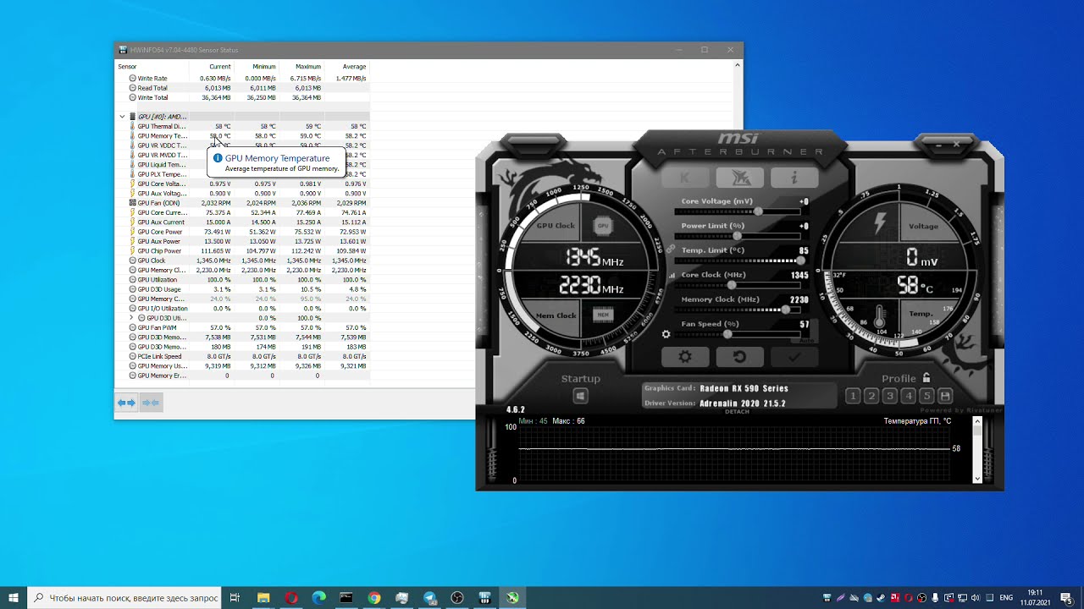Viewport: 1084px width, 609px height.
Task: Click the thermometer icon in the temperature gauge
Action: tap(880, 316)
